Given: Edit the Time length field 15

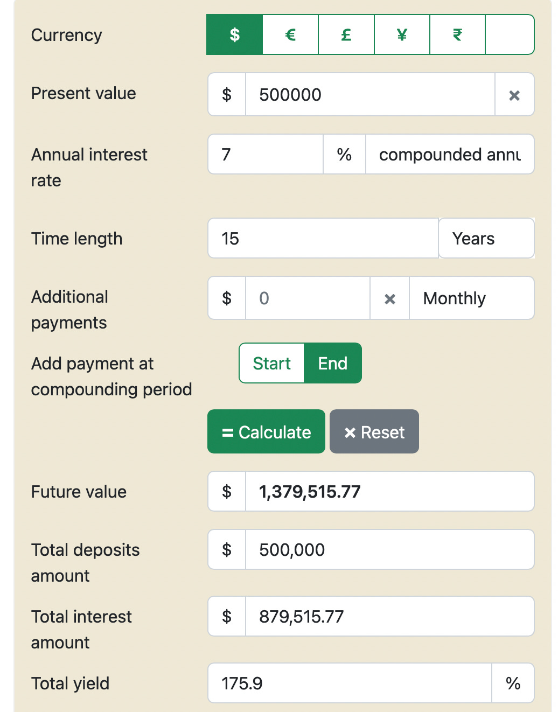Looking at the screenshot, I should (x=323, y=239).
